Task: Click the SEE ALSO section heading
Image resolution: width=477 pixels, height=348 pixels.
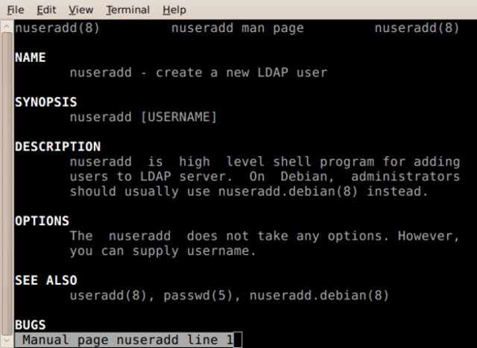Action: [x=46, y=280]
